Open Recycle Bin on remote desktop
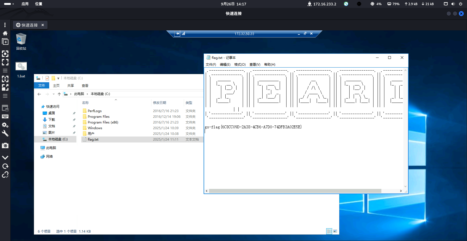The height and width of the screenshot is (241, 467). pyautogui.click(x=21, y=42)
